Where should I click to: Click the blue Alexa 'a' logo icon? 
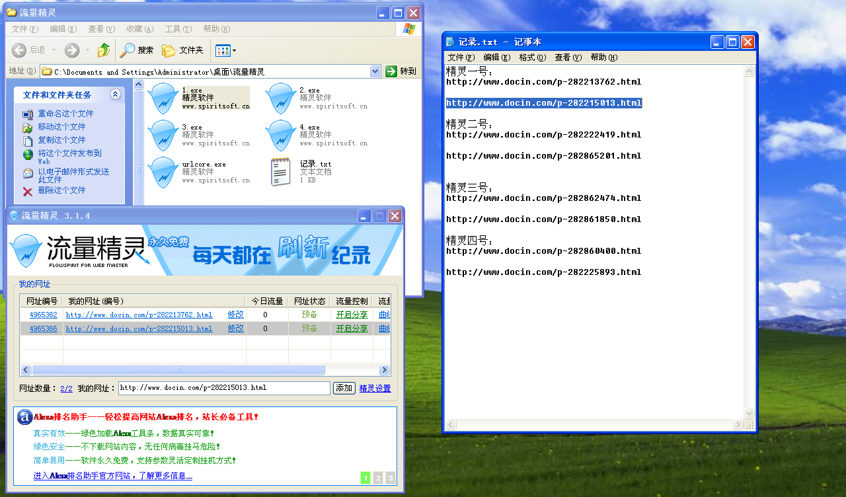[24, 417]
